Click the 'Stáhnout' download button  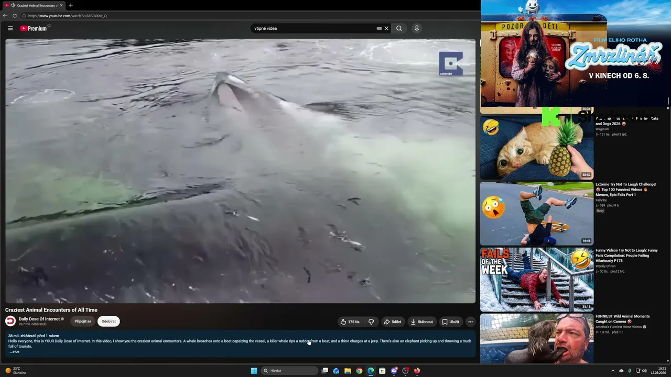point(422,322)
